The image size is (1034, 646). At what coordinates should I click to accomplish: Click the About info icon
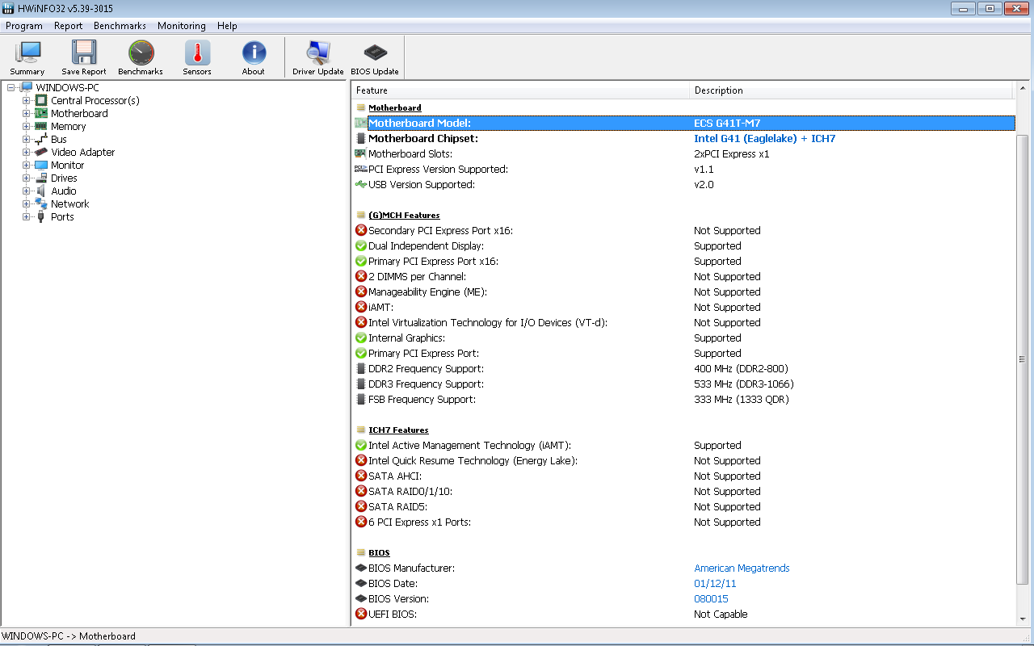(x=254, y=53)
